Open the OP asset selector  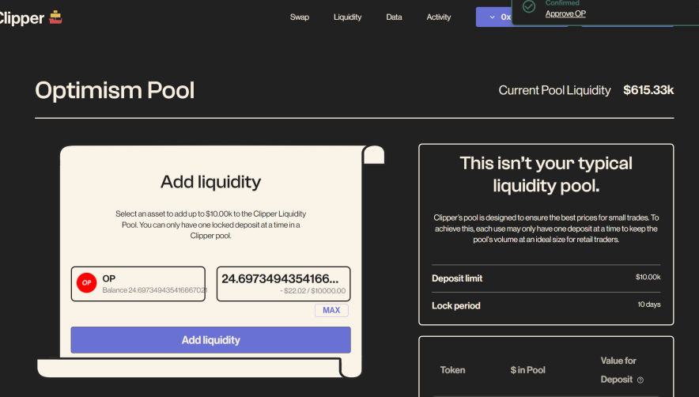[x=139, y=283]
